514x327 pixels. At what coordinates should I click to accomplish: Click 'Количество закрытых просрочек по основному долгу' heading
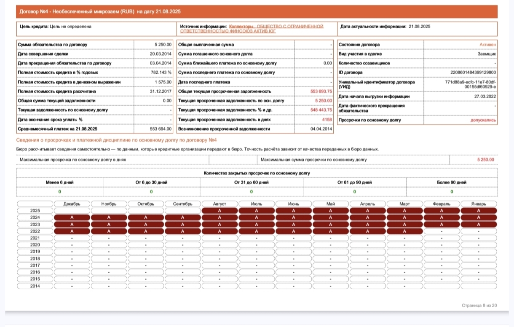pyautogui.click(x=257, y=173)
